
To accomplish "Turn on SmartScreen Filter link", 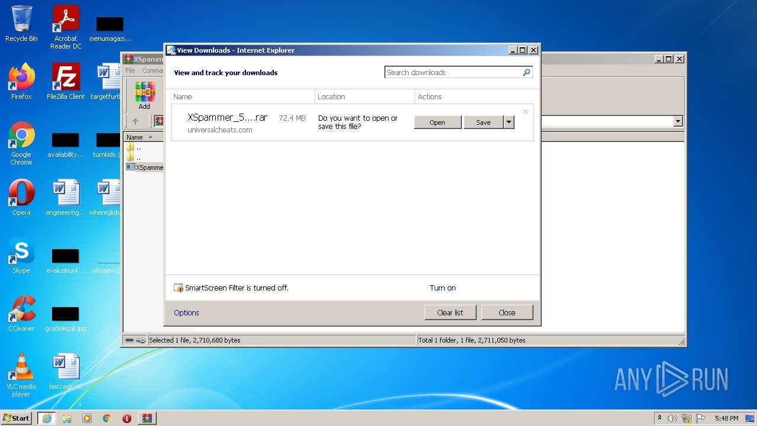I will [442, 288].
